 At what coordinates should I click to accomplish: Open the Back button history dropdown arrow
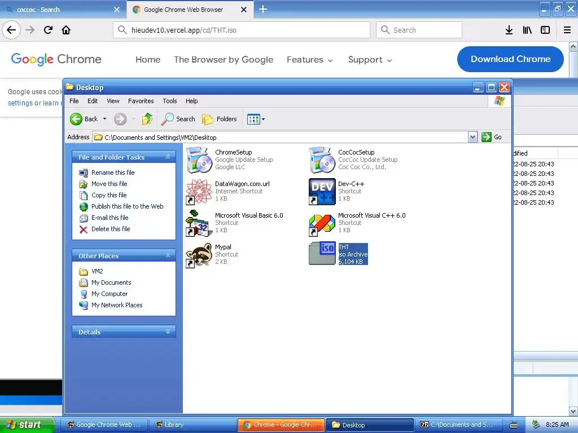point(104,119)
